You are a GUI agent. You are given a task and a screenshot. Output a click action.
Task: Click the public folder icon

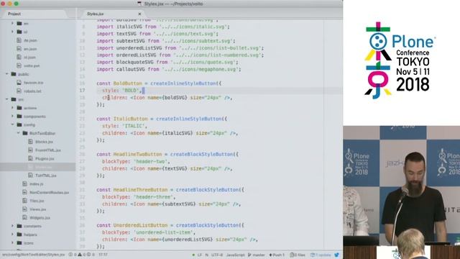(14, 74)
